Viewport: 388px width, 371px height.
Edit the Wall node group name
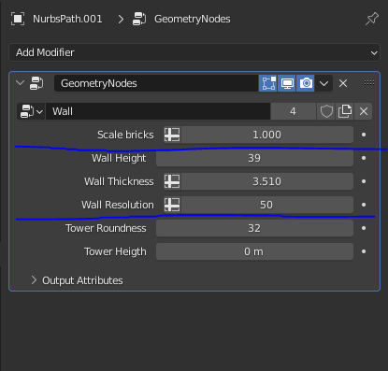(158, 111)
